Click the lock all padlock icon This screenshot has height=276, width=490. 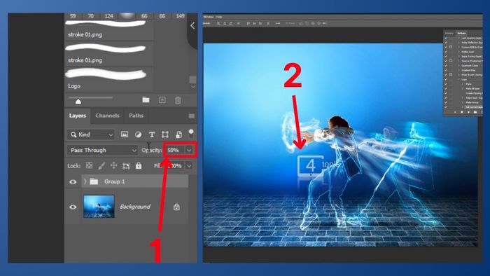139,165
